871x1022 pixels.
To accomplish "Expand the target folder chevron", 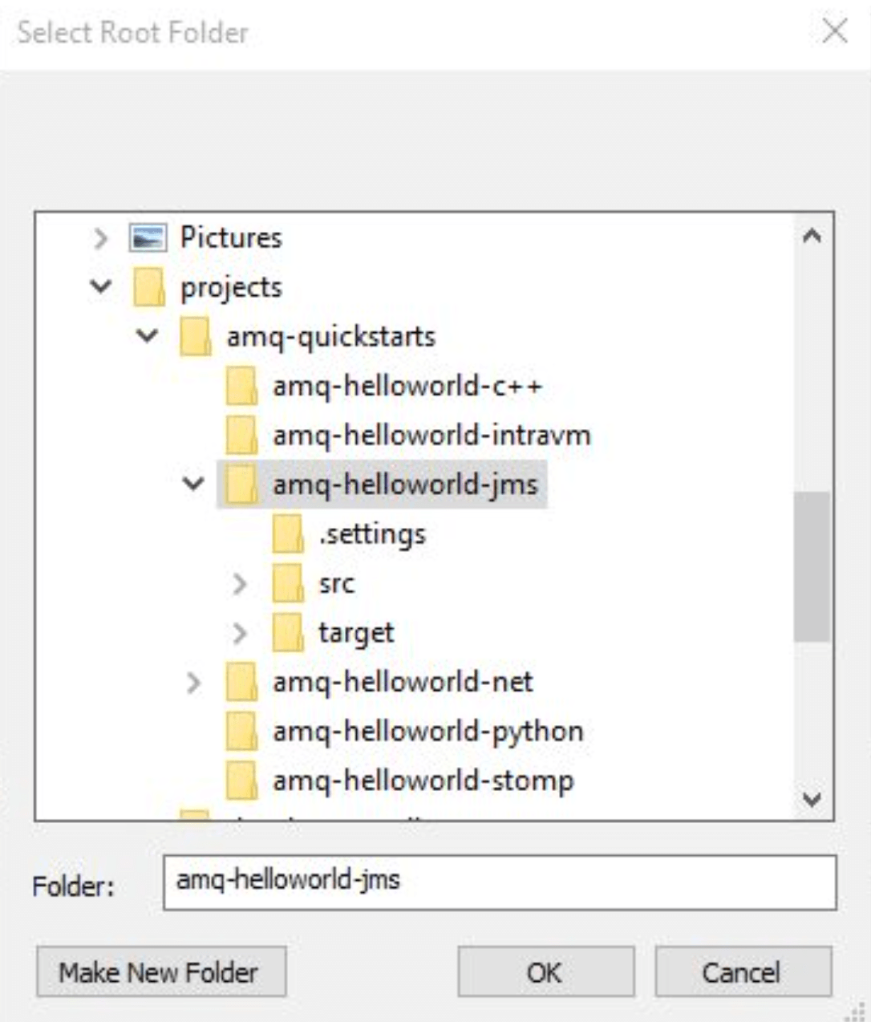I will [240, 633].
